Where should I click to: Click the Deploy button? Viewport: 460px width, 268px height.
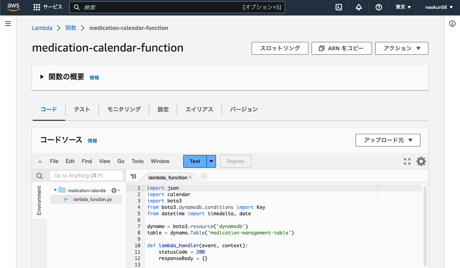235,161
